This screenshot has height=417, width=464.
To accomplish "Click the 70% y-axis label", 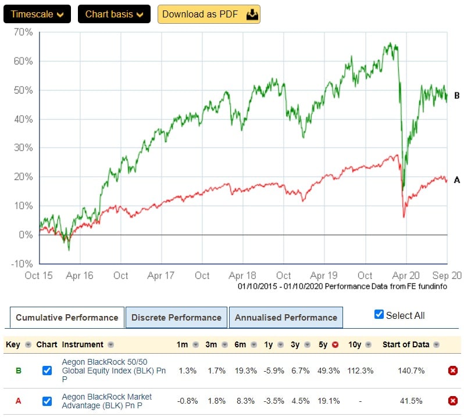I will pyautogui.click(x=23, y=32).
